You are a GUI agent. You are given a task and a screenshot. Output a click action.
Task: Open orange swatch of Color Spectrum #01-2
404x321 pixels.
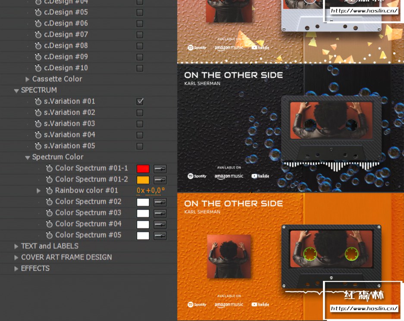click(143, 180)
